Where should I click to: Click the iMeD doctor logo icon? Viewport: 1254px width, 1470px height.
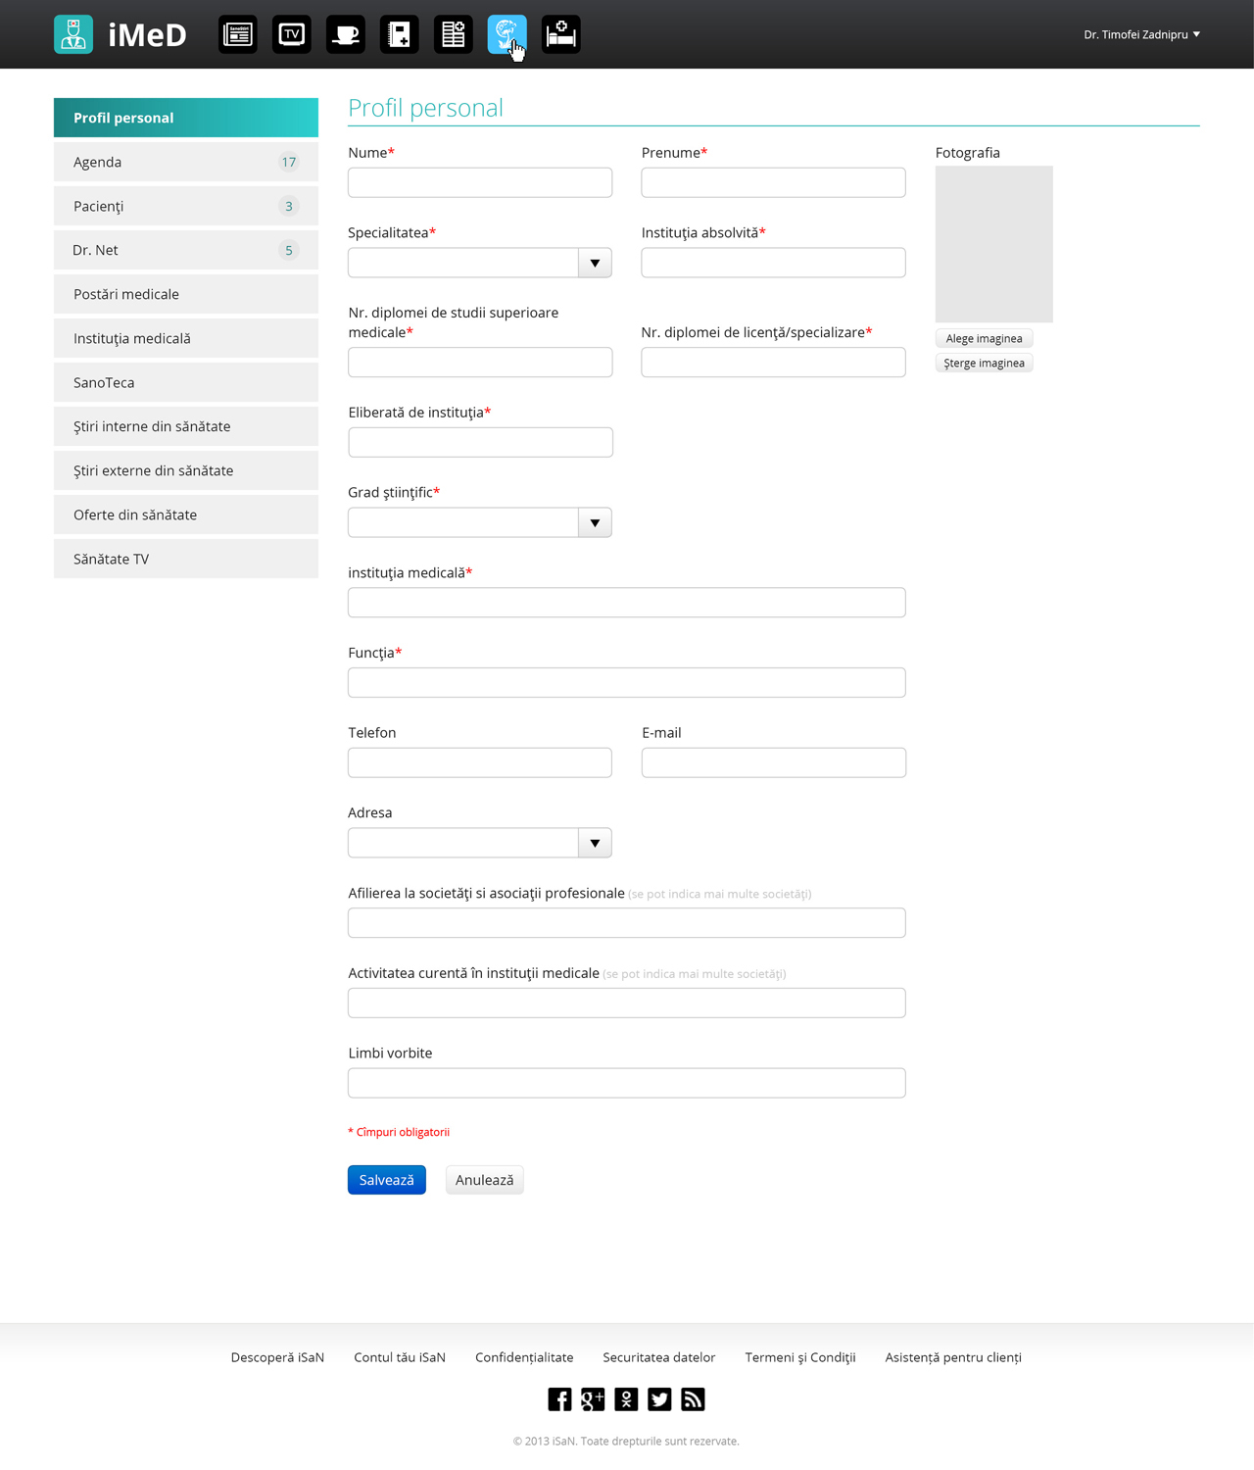tap(73, 34)
